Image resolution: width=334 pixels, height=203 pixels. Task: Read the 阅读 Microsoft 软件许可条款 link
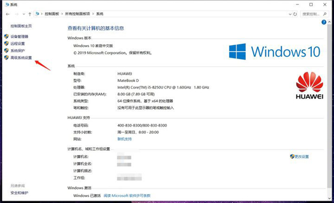[127, 196]
